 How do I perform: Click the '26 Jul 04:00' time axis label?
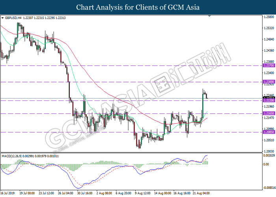point(65,193)
